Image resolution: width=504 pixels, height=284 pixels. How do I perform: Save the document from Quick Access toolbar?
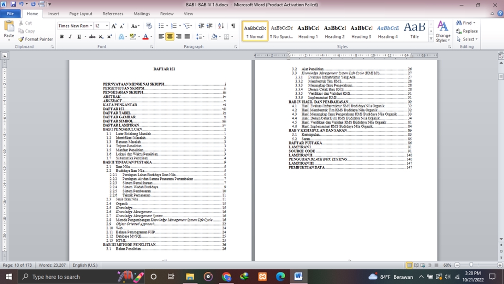13,5
